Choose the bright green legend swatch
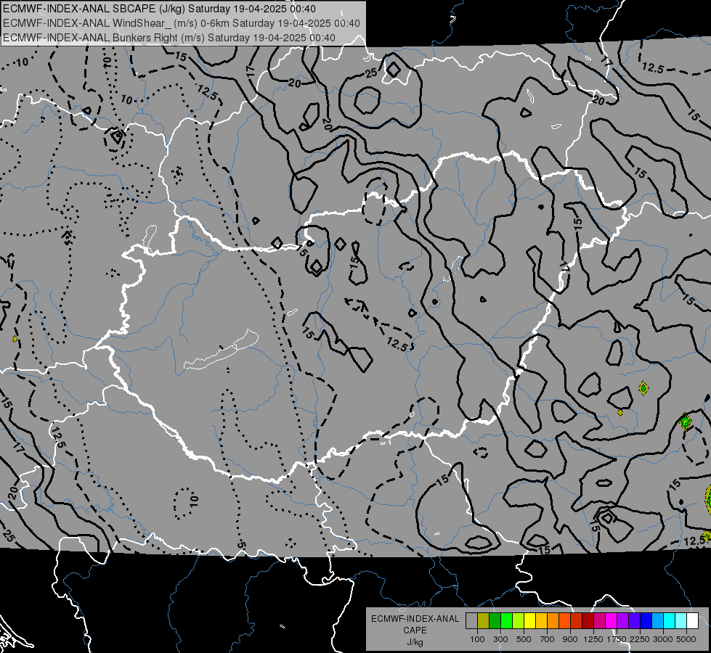The image size is (711, 653). coord(506,621)
